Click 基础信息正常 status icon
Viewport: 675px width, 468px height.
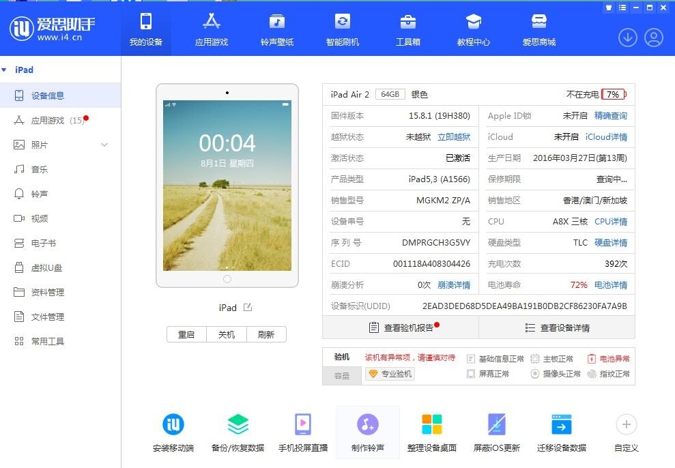click(x=471, y=359)
